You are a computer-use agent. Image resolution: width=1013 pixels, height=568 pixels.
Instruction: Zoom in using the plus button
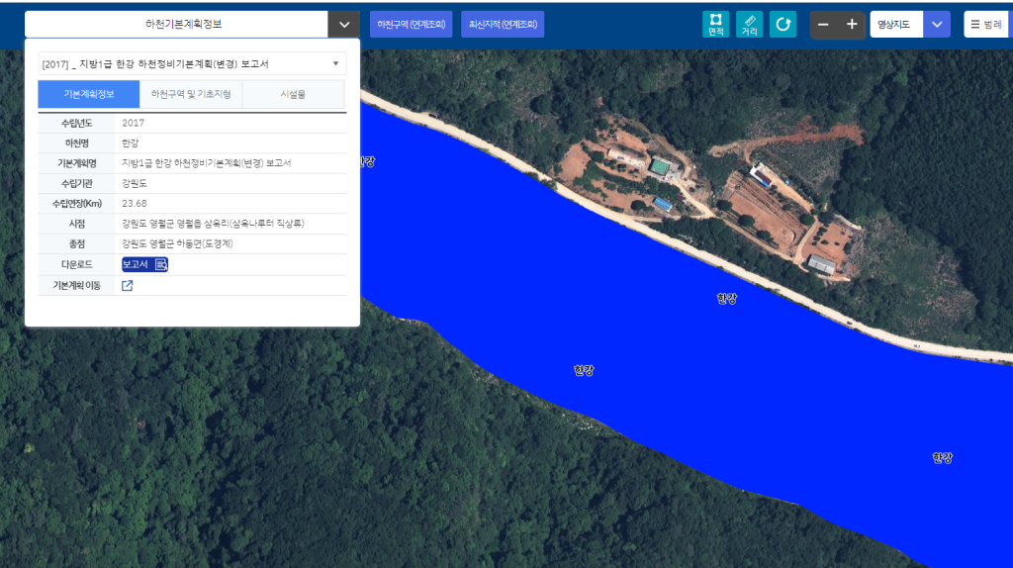852,24
